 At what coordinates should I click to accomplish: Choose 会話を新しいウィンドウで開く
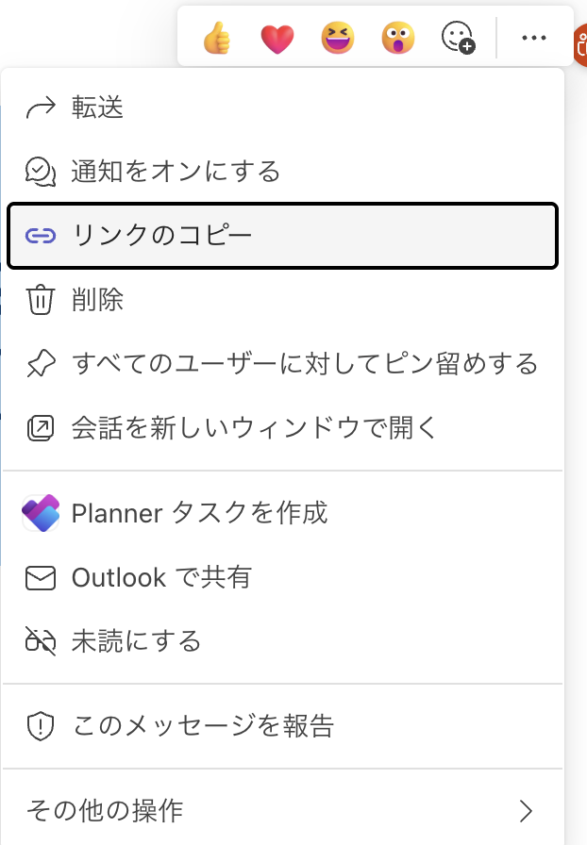coord(283,428)
